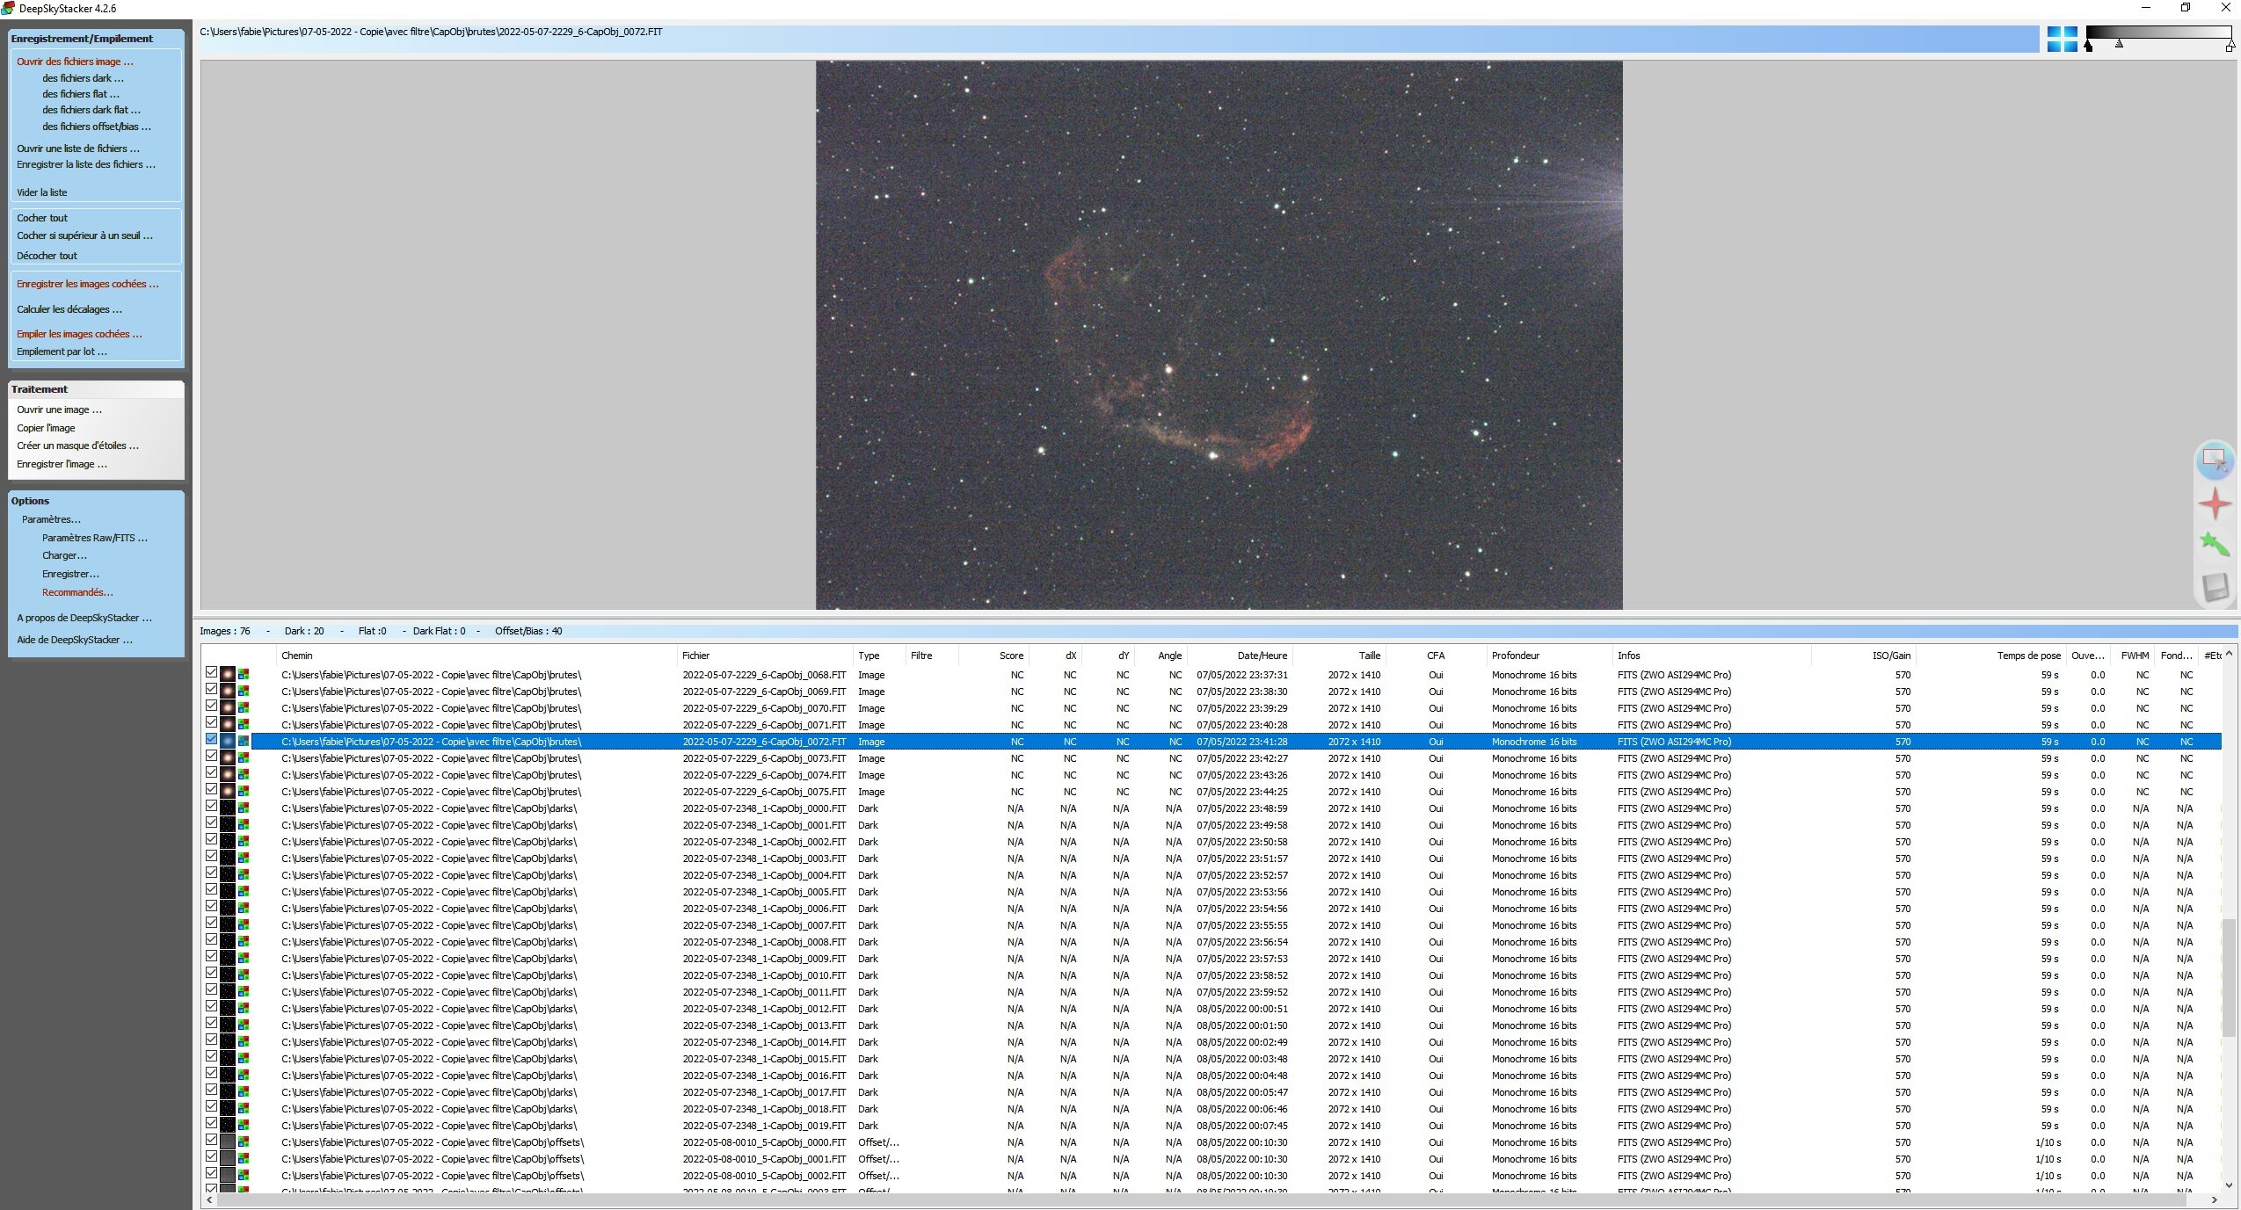The image size is (2241, 1210).
Task: Uncheck offset file 2022-05-08-0010_5-CapObj_0000.FIT
Action: (x=211, y=1141)
